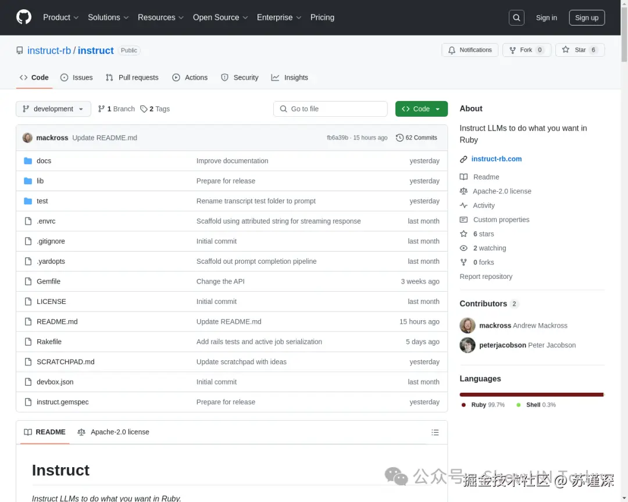Open the Insights tab

(x=290, y=78)
